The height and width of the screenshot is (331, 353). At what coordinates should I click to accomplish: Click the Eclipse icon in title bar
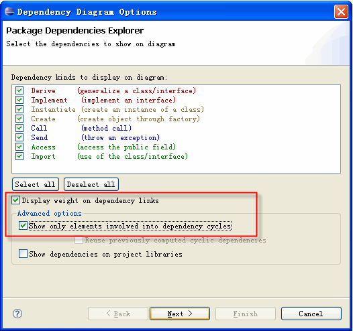9,11
